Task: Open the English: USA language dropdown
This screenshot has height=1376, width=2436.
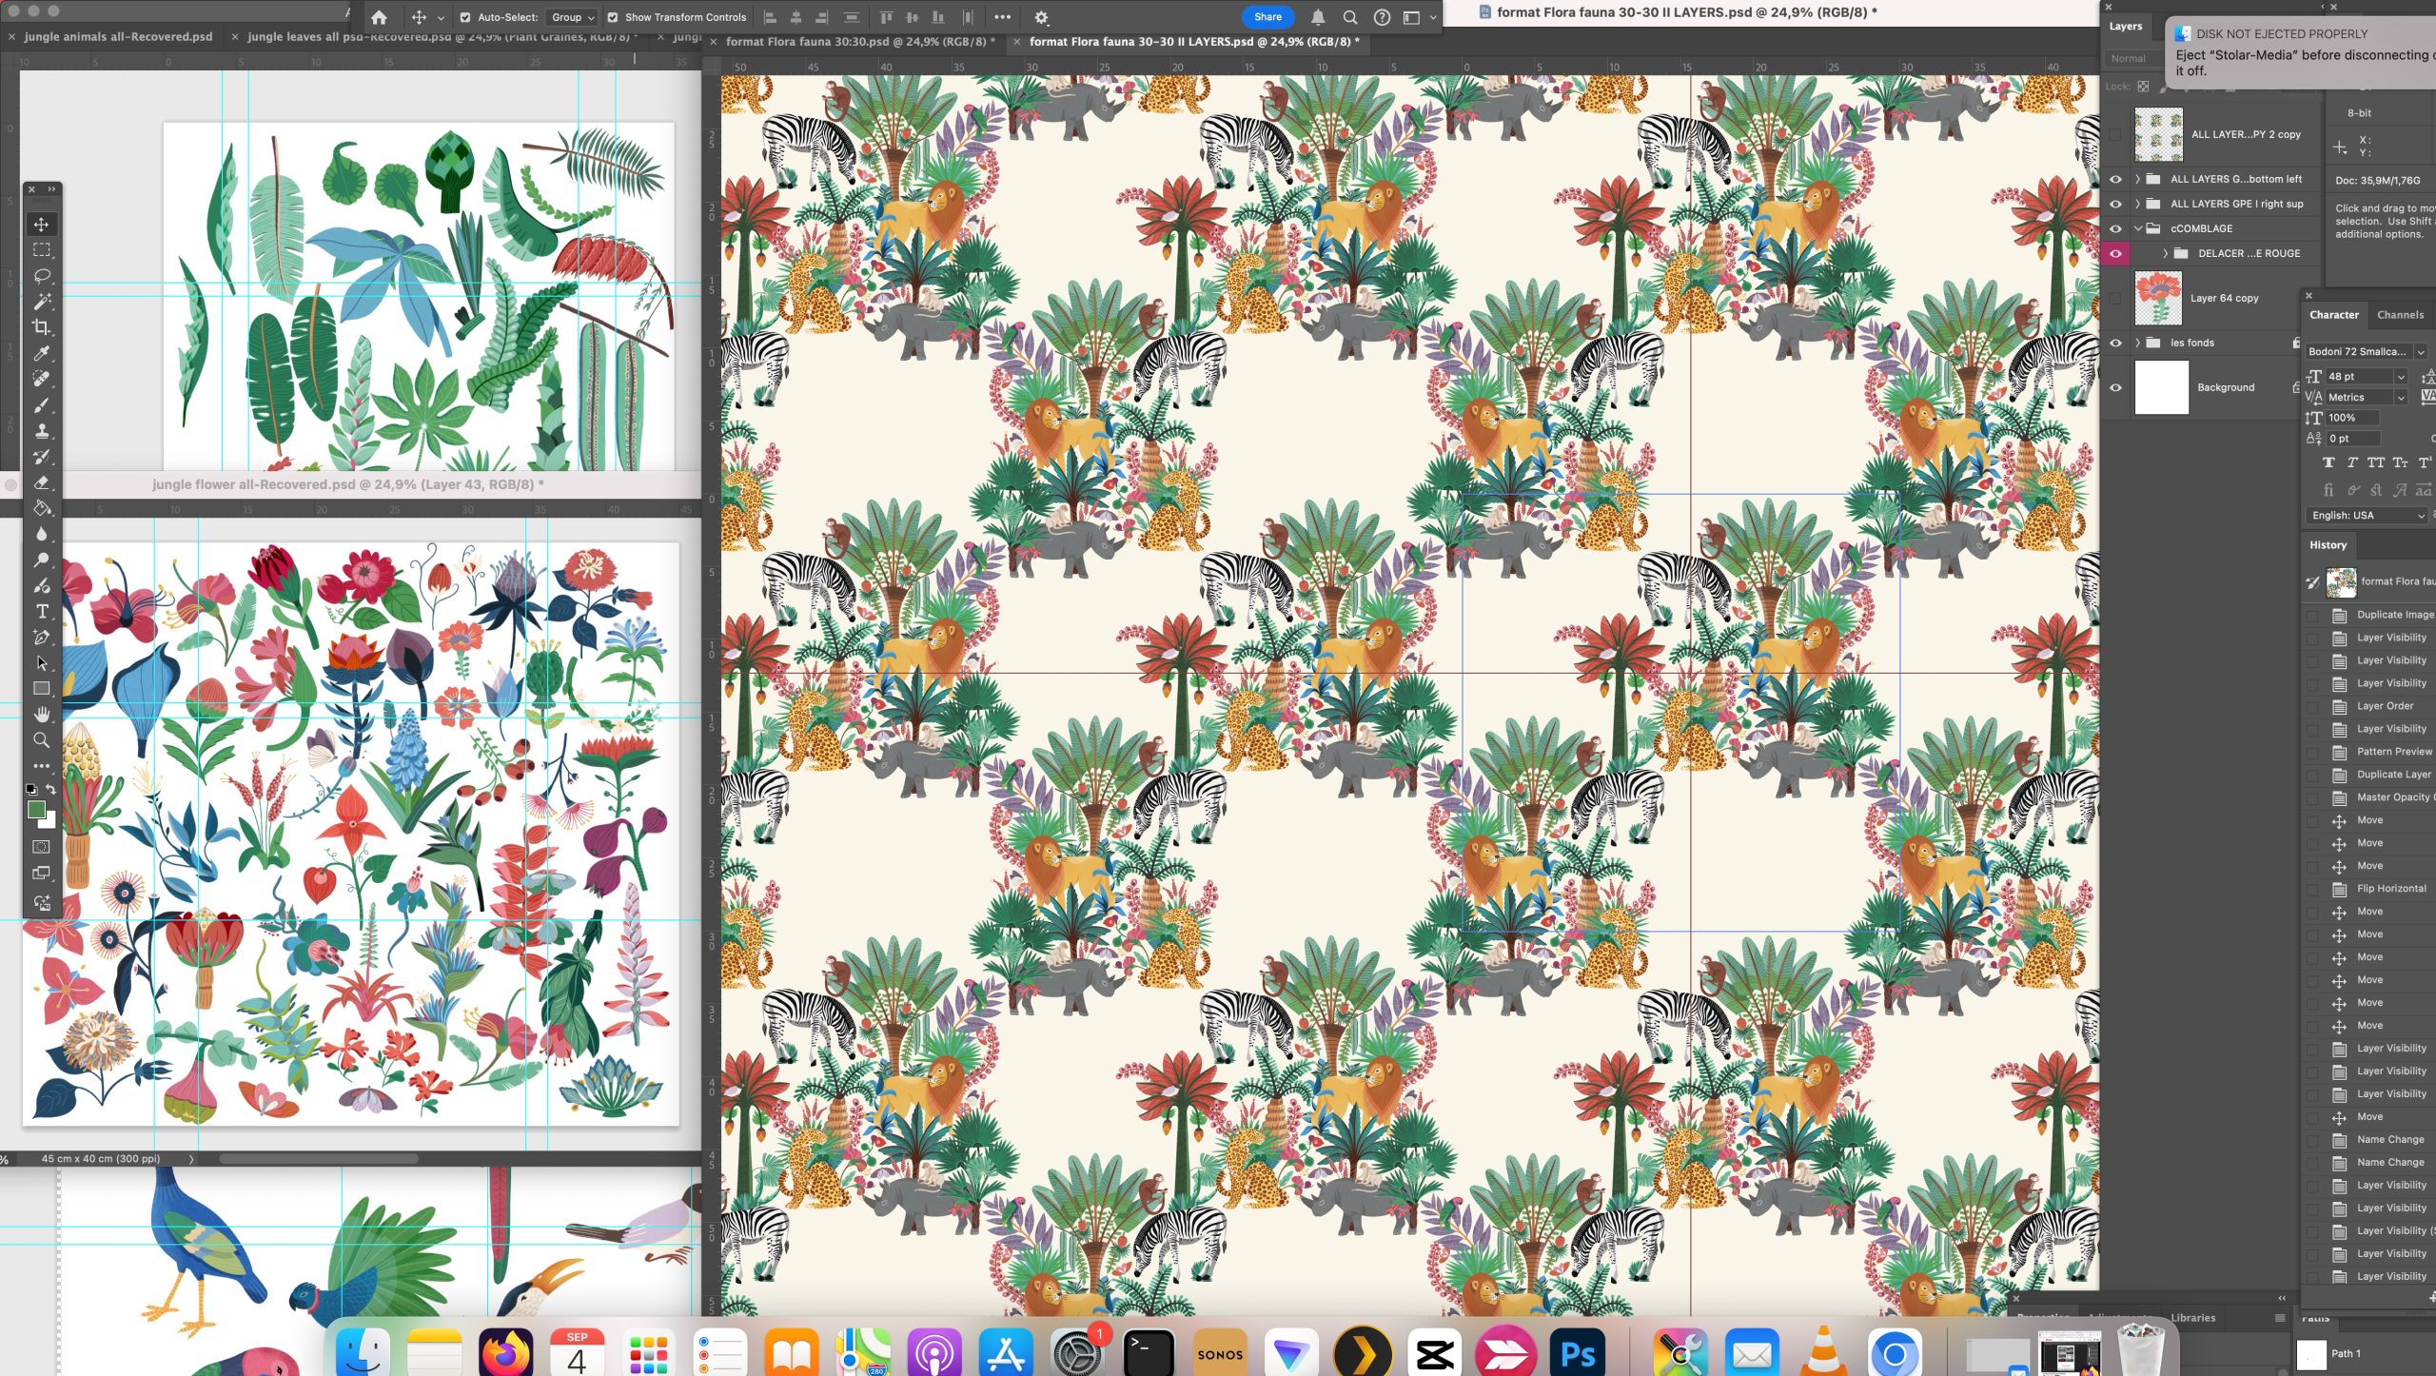Action: point(2367,516)
